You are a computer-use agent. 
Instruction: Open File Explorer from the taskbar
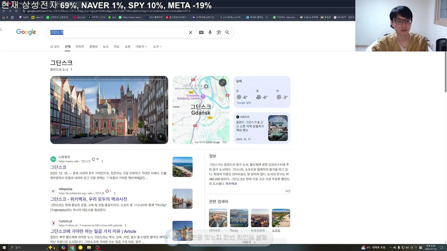pyautogui.click(x=89, y=248)
